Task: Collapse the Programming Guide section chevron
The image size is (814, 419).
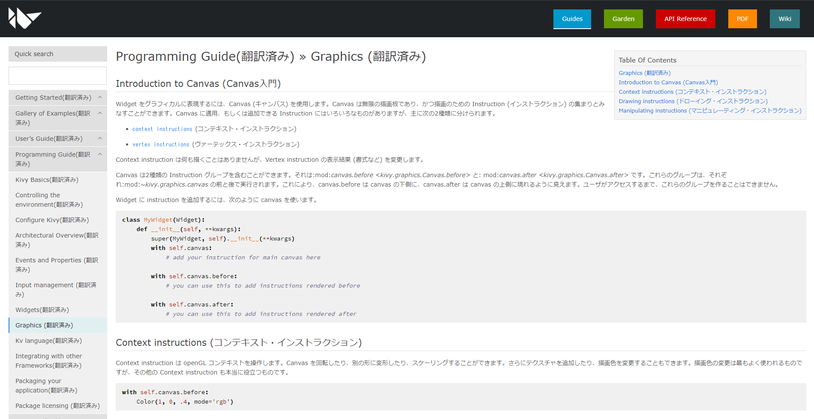Action: click(100, 155)
